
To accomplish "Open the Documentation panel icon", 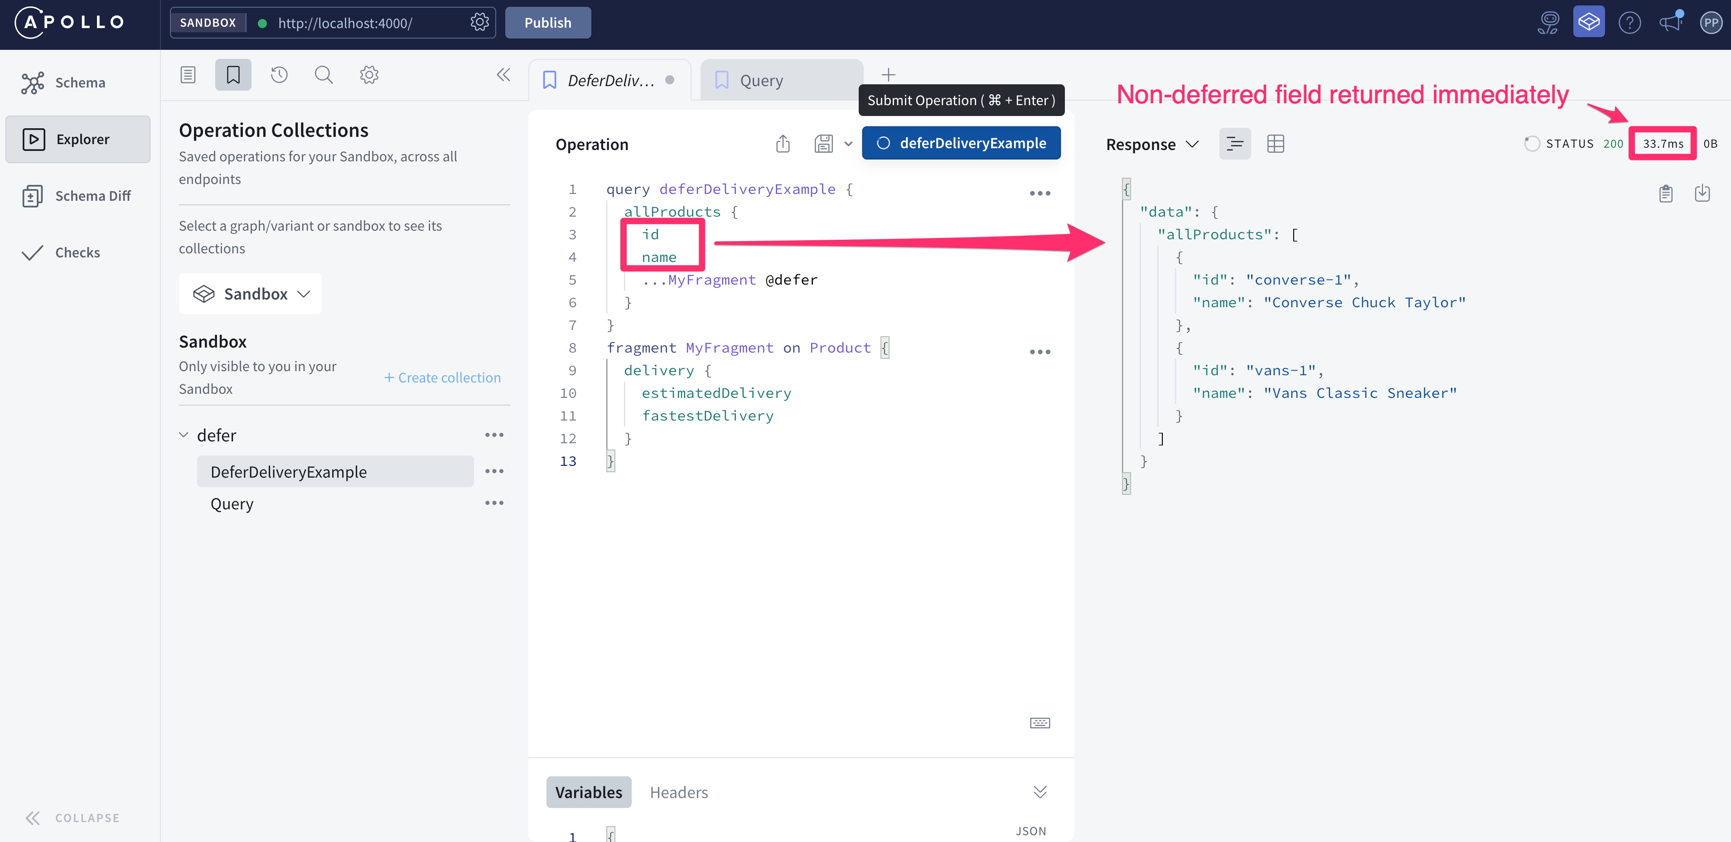I will coord(188,75).
